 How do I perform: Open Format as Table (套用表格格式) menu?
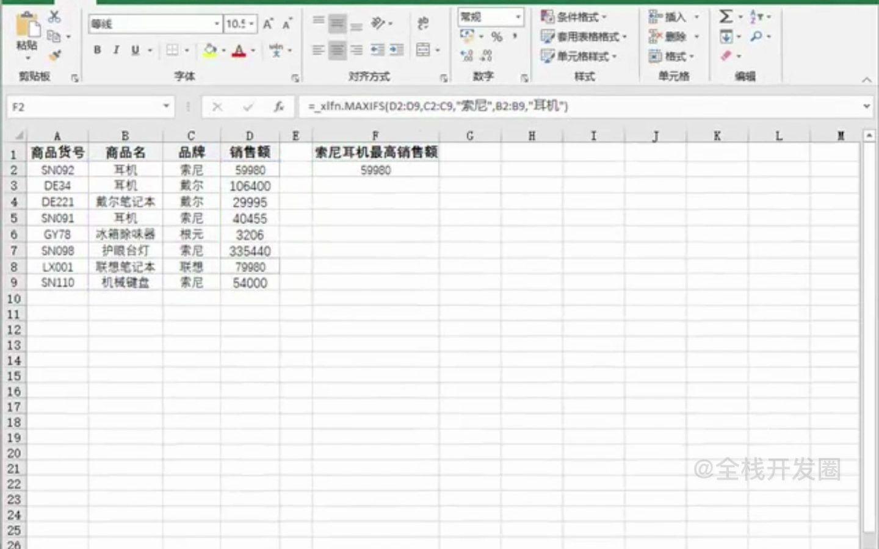[x=584, y=37]
